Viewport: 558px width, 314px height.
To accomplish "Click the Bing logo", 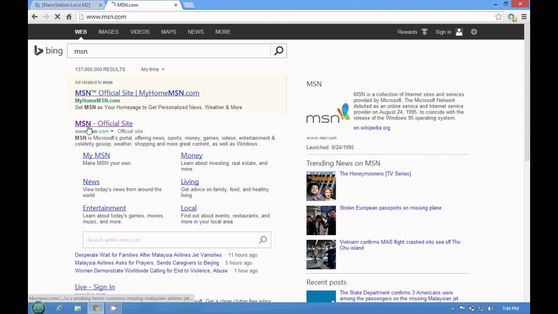I will pos(48,51).
